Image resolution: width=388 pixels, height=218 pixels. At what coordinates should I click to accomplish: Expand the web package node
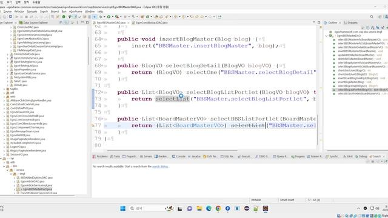tap(4, 97)
